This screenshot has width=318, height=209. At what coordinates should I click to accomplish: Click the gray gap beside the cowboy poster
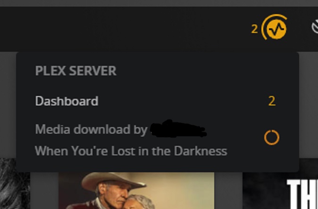coord(228,190)
